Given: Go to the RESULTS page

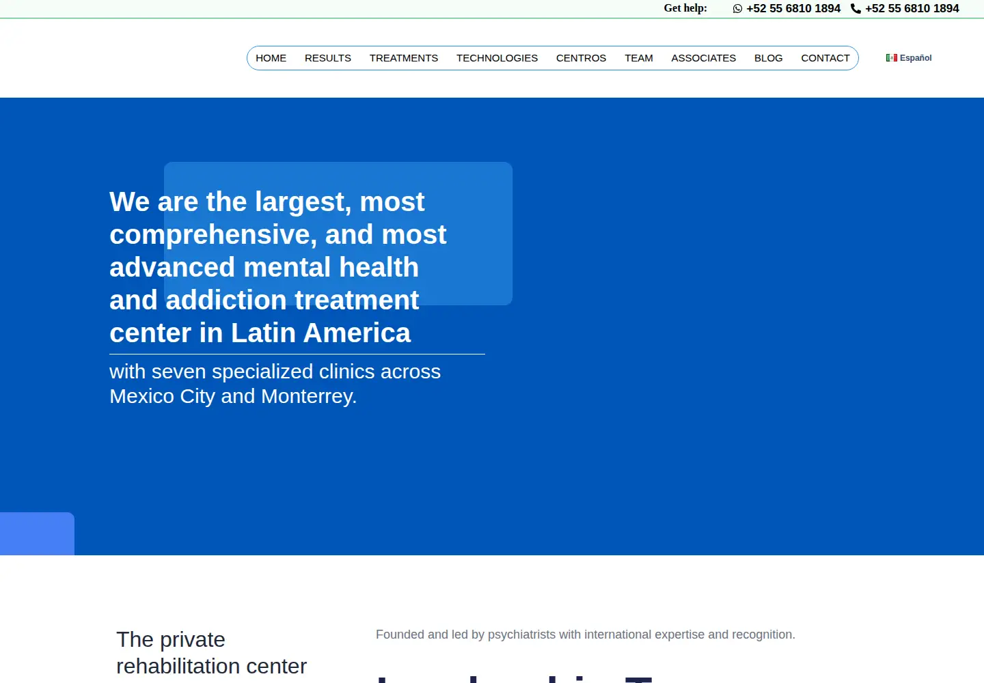Looking at the screenshot, I should pos(328,58).
